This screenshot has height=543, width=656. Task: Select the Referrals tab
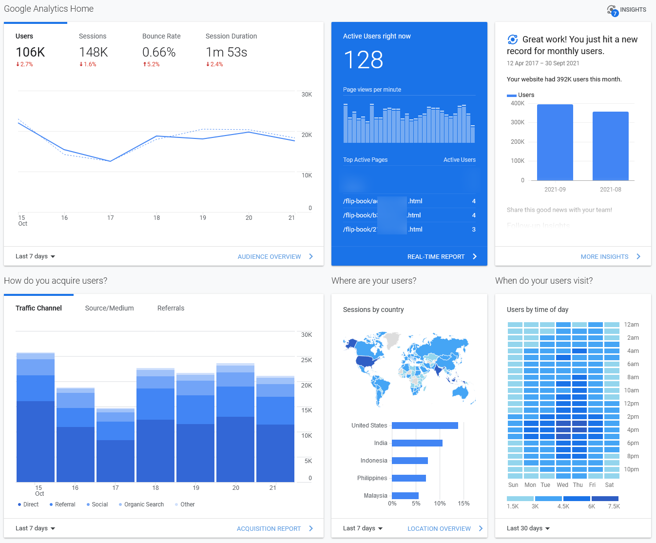pyautogui.click(x=171, y=308)
